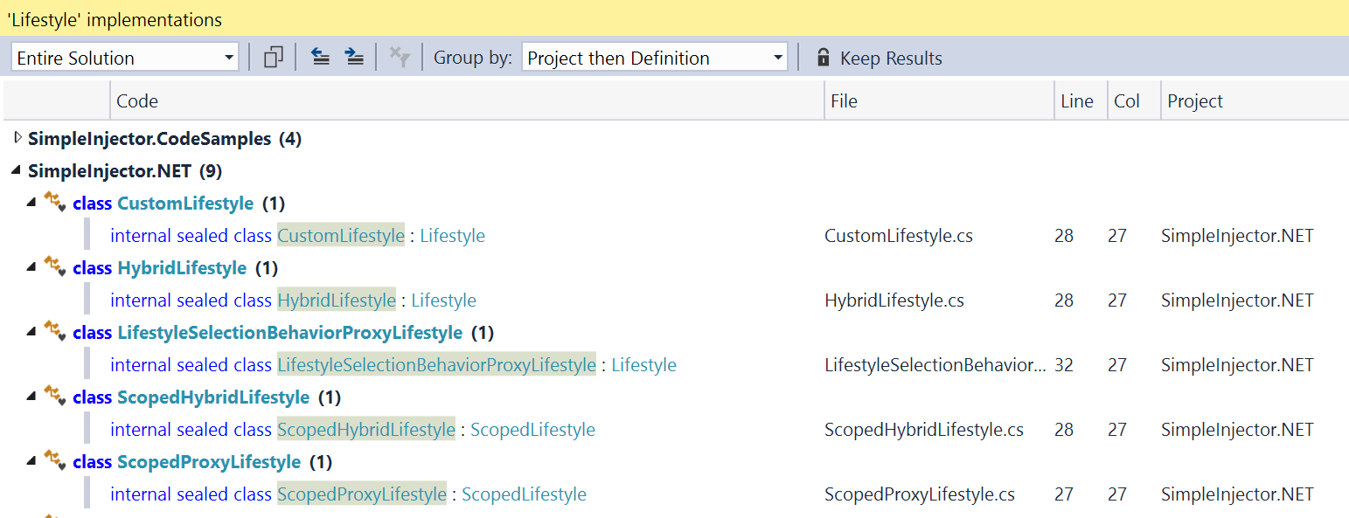Go to previous result arrow icon
Viewport: 1349px width, 518px height.
tap(321, 58)
